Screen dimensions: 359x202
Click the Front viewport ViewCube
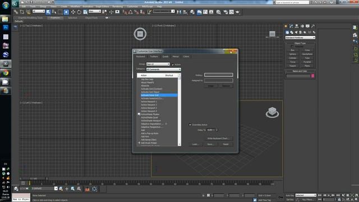coord(272,34)
